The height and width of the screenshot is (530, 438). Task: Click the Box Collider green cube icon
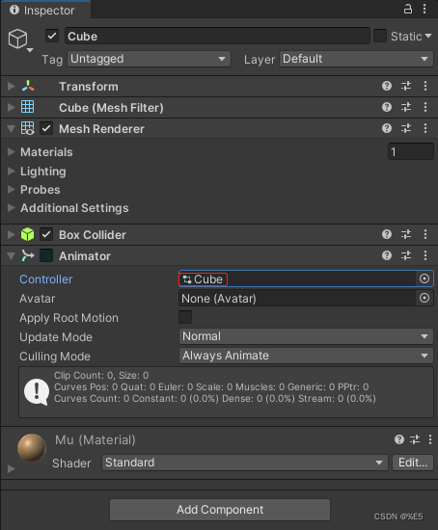point(27,234)
